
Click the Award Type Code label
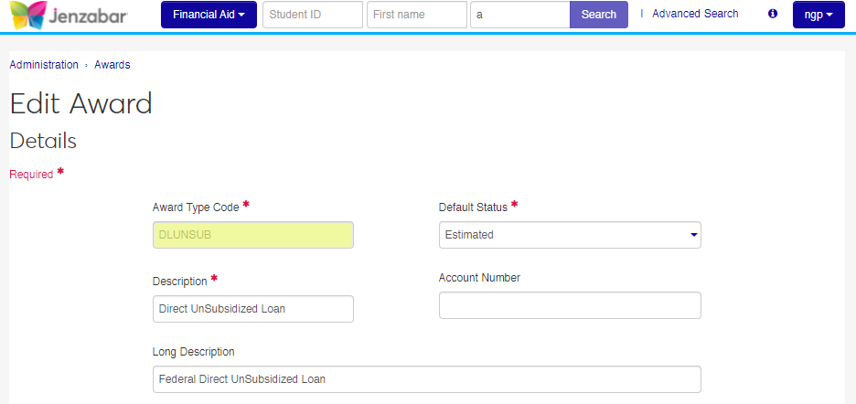pyautogui.click(x=196, y=207)
